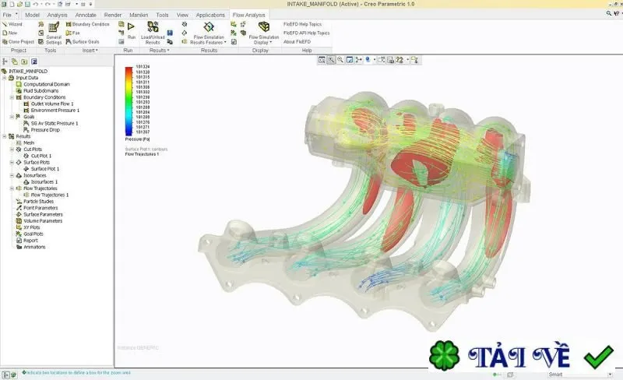Launch the flow analysis Wizard

click(x=12, y=24)
